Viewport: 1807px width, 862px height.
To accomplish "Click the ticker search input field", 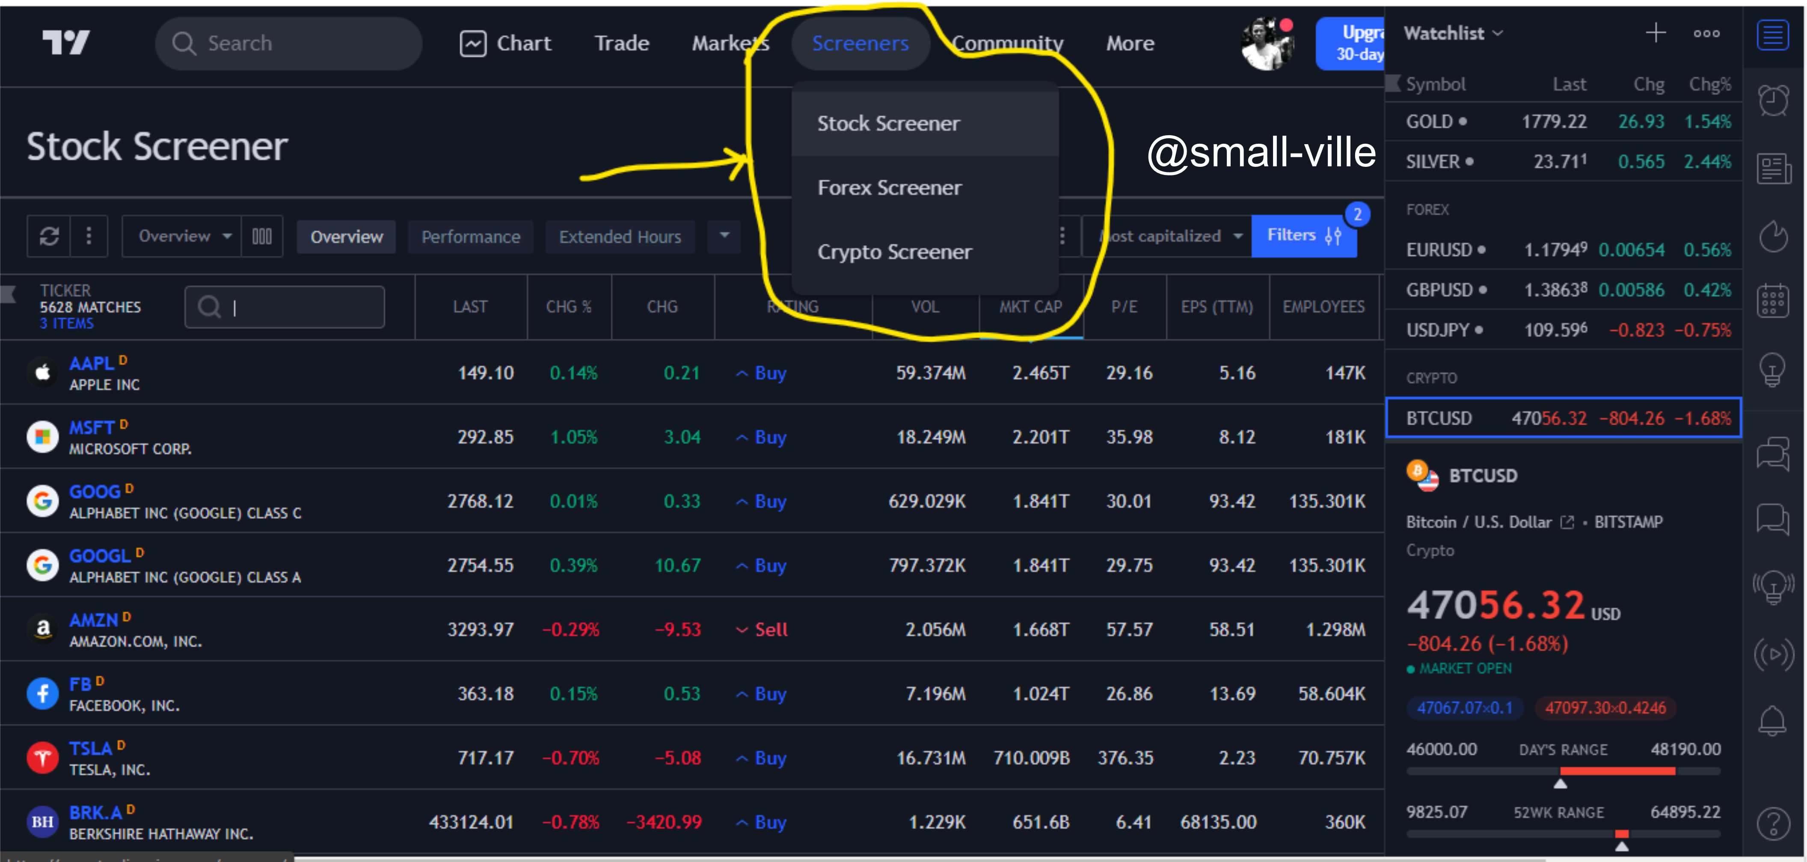I will click(285, 307).
